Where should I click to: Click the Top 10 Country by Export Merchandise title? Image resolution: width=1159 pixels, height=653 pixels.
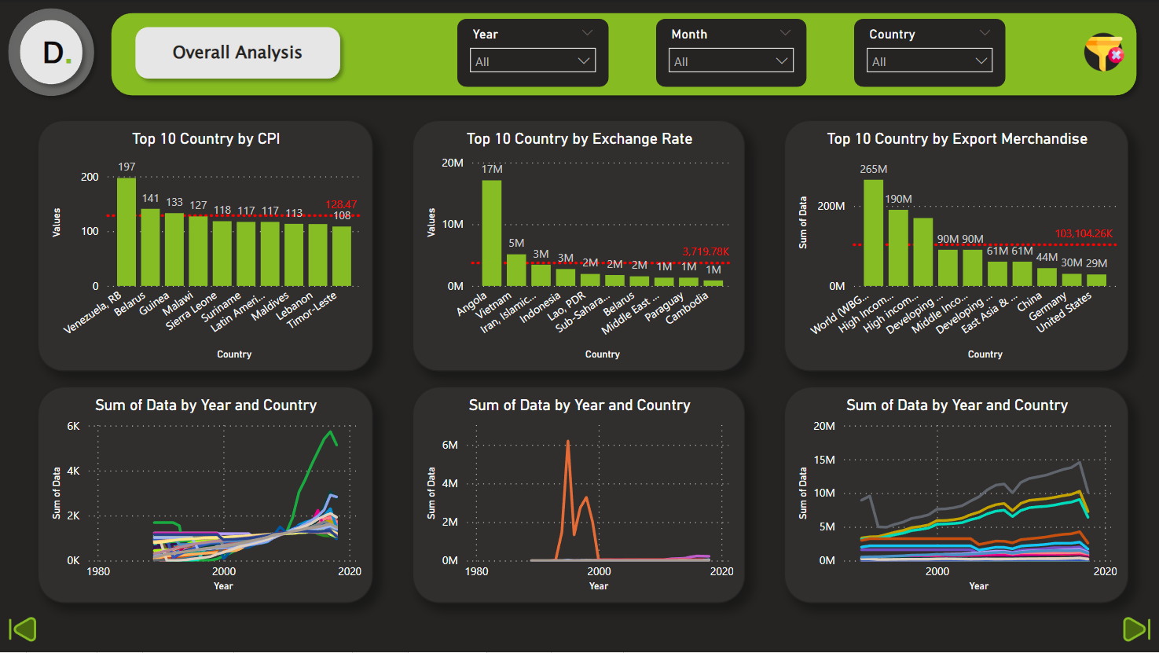tap(957, 139)
